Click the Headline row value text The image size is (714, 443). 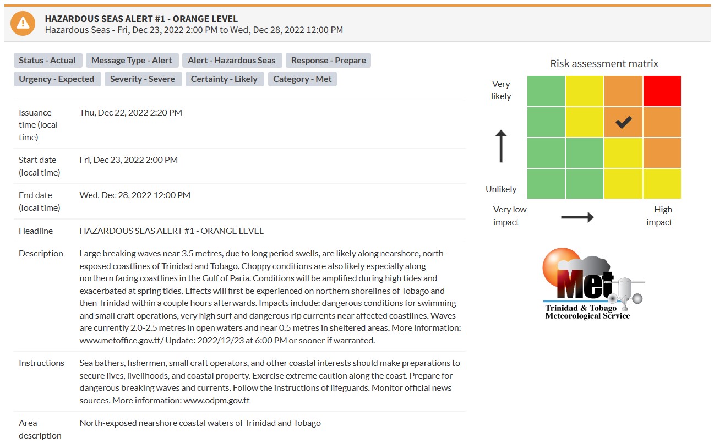(x=171, y=231)
